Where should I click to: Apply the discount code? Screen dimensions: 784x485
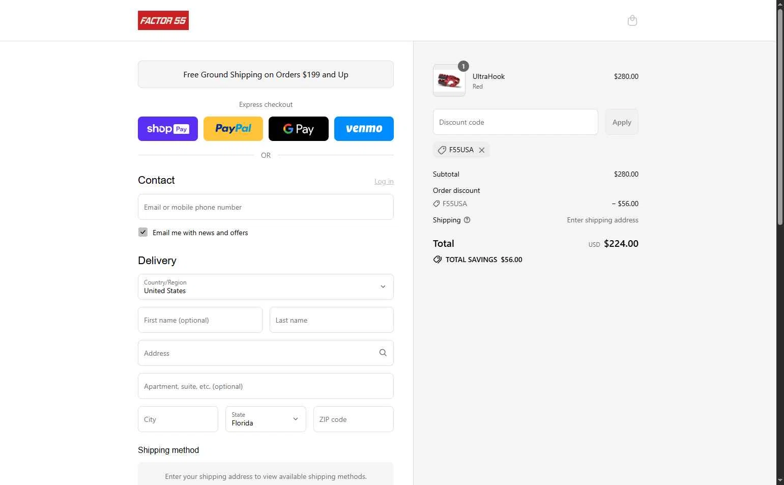pos(622,122)
